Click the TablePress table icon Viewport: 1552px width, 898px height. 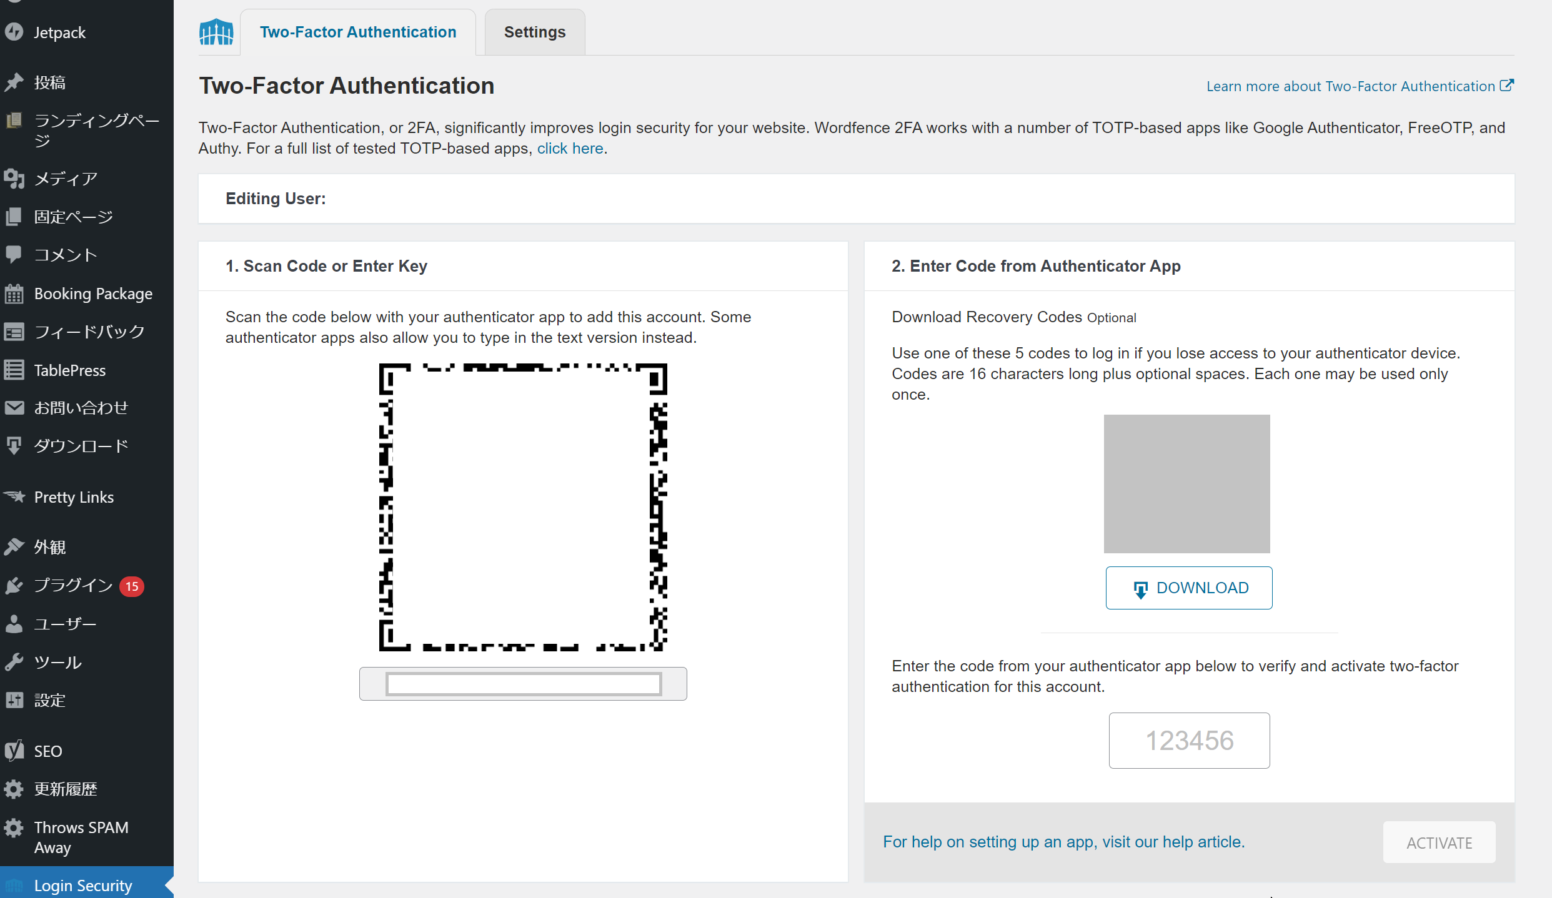point(14,370)
